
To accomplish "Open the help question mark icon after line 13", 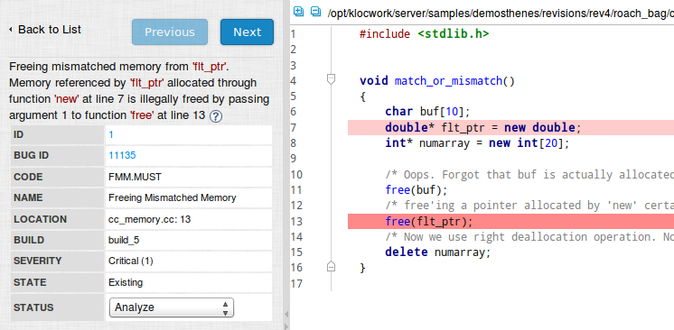I will 216,116.
